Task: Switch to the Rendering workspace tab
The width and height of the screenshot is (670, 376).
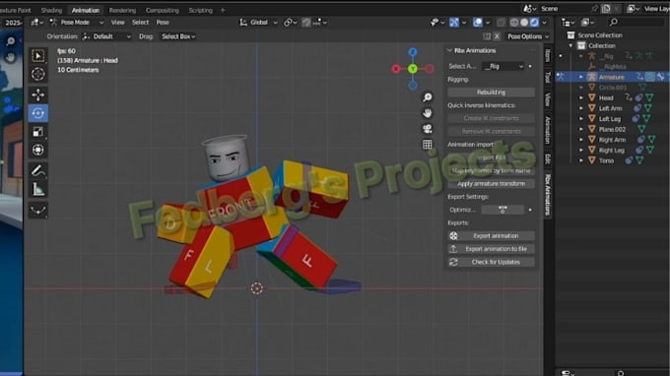Action: 122,10
